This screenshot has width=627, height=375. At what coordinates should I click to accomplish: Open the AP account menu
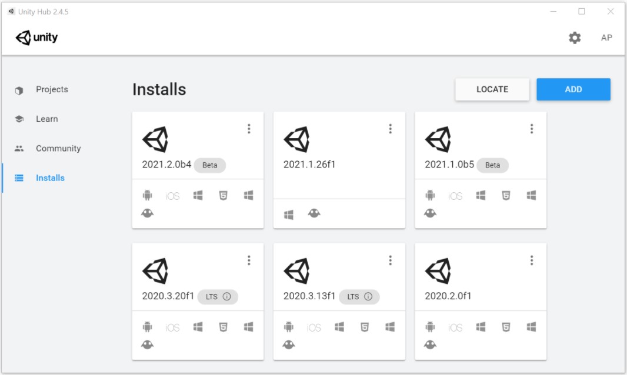click(606, 38)
